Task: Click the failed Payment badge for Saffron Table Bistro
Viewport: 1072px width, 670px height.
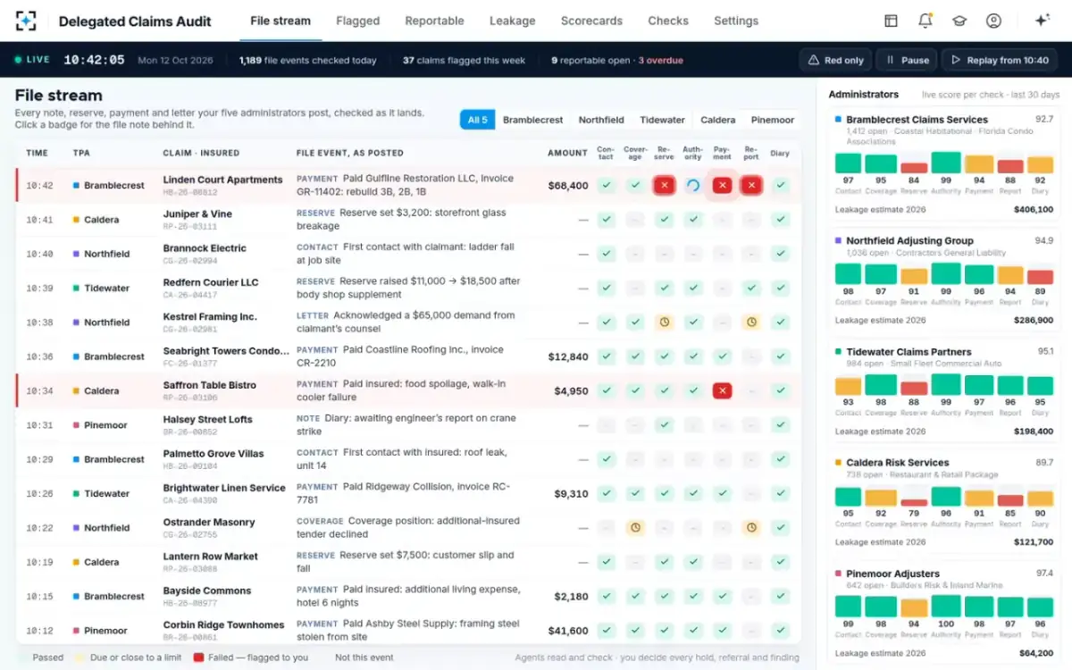Action: (x=723, y=390)
